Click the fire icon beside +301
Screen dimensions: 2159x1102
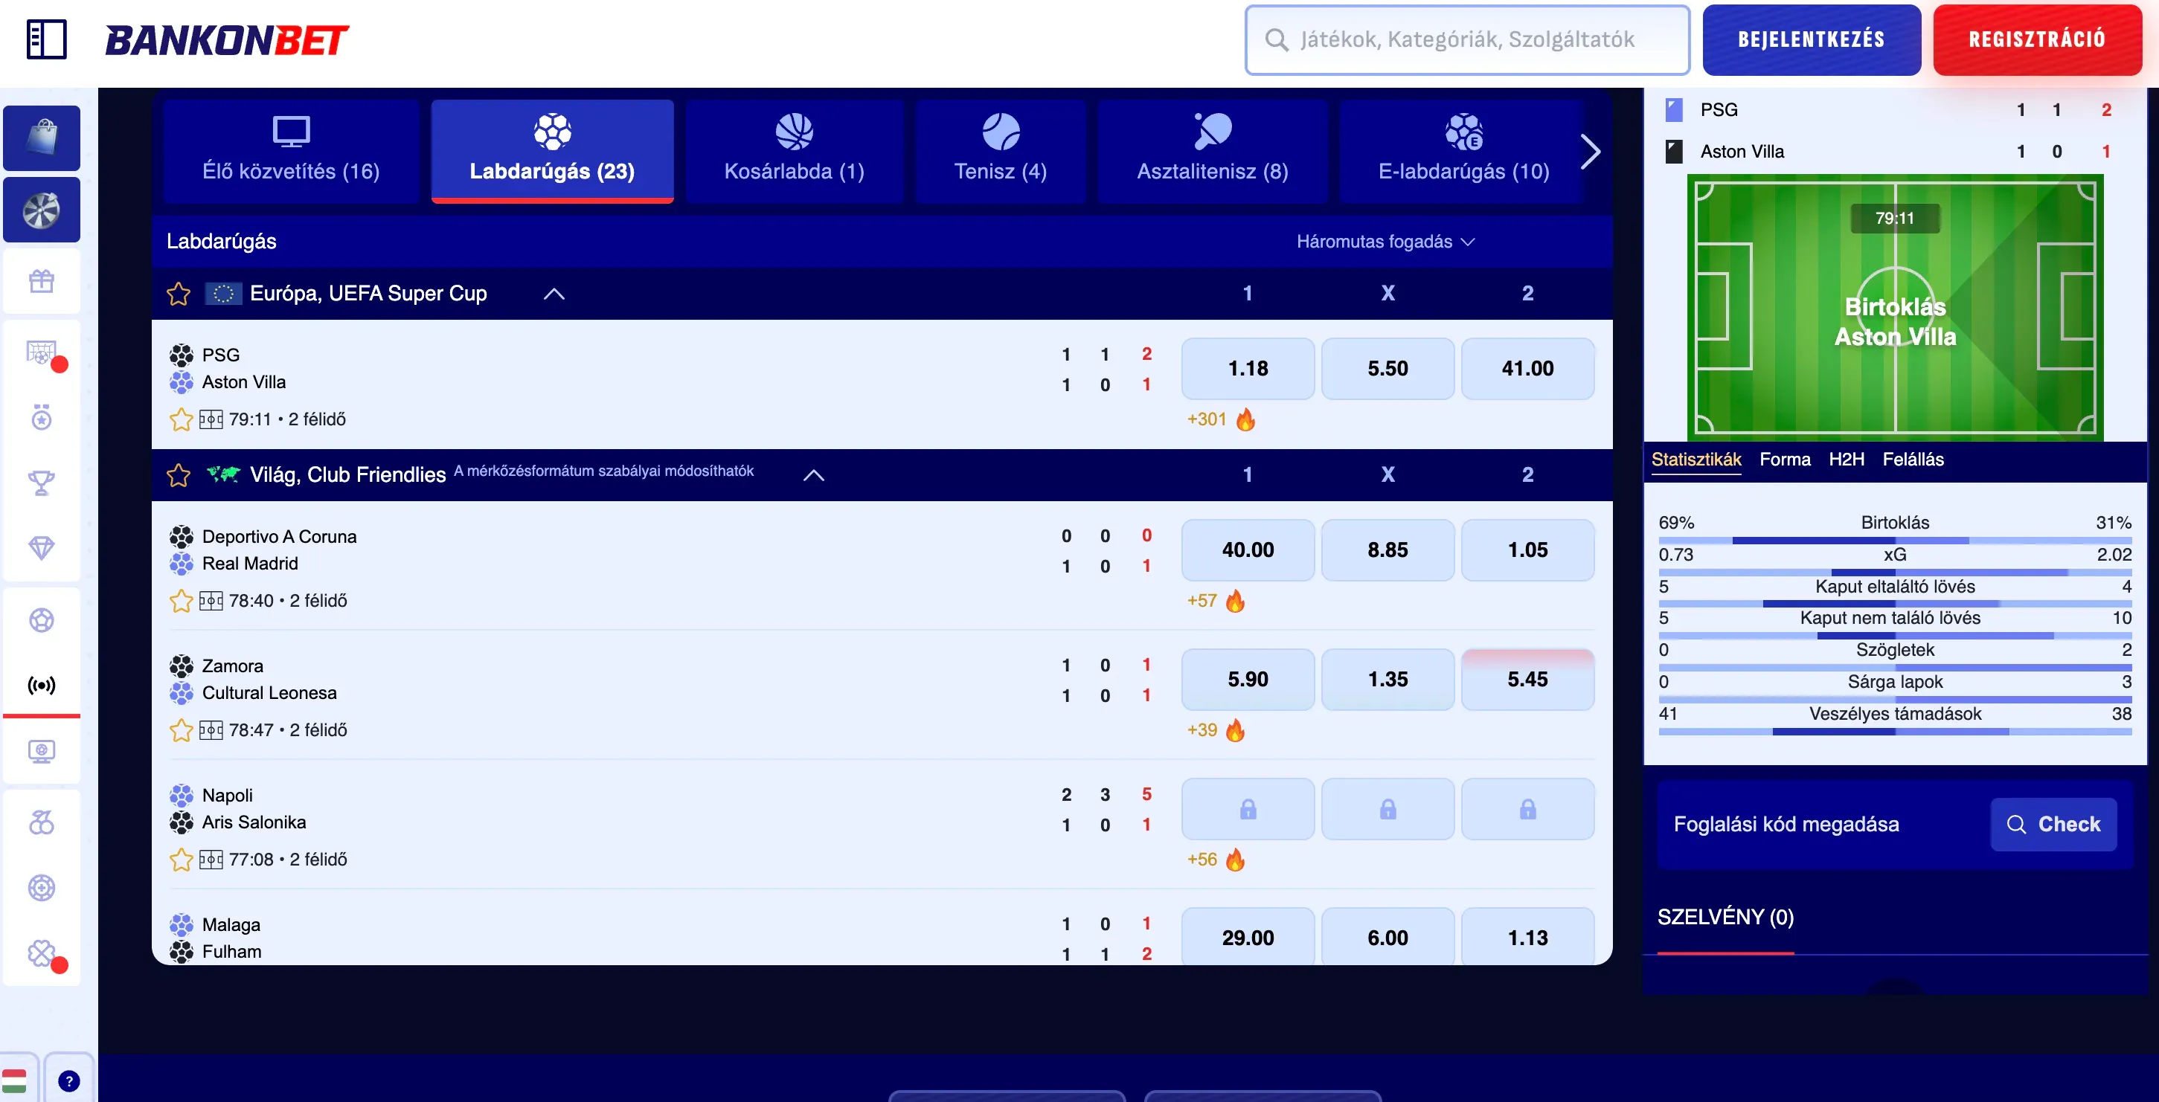pos(1245,419)
